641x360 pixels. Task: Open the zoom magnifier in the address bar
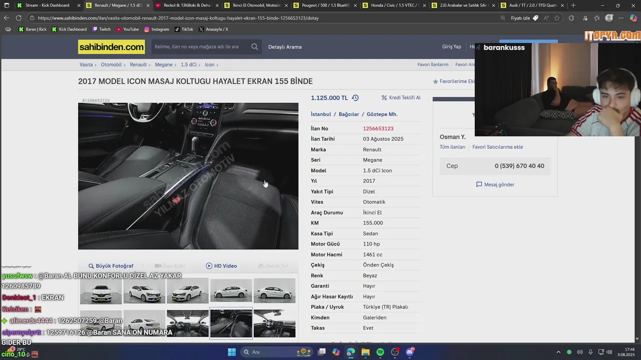[x=503, y=18]
